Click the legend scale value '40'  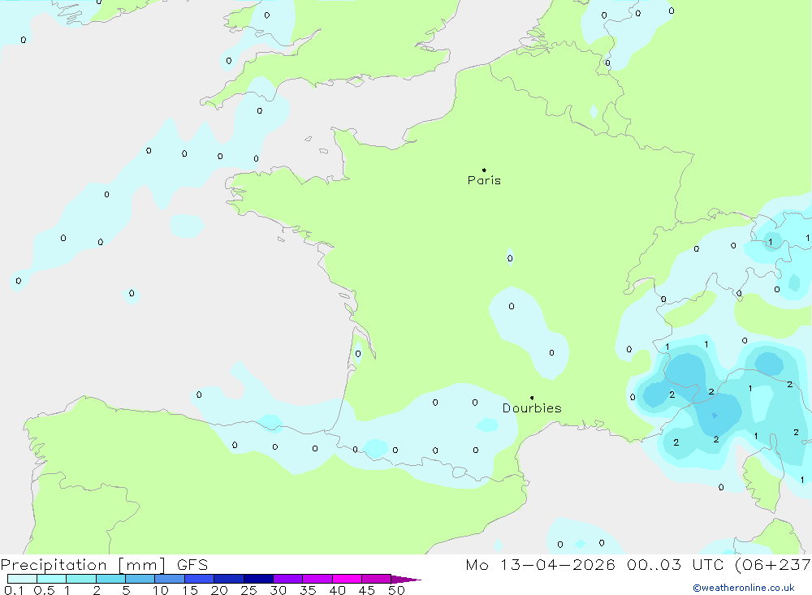tap(337, 590)
